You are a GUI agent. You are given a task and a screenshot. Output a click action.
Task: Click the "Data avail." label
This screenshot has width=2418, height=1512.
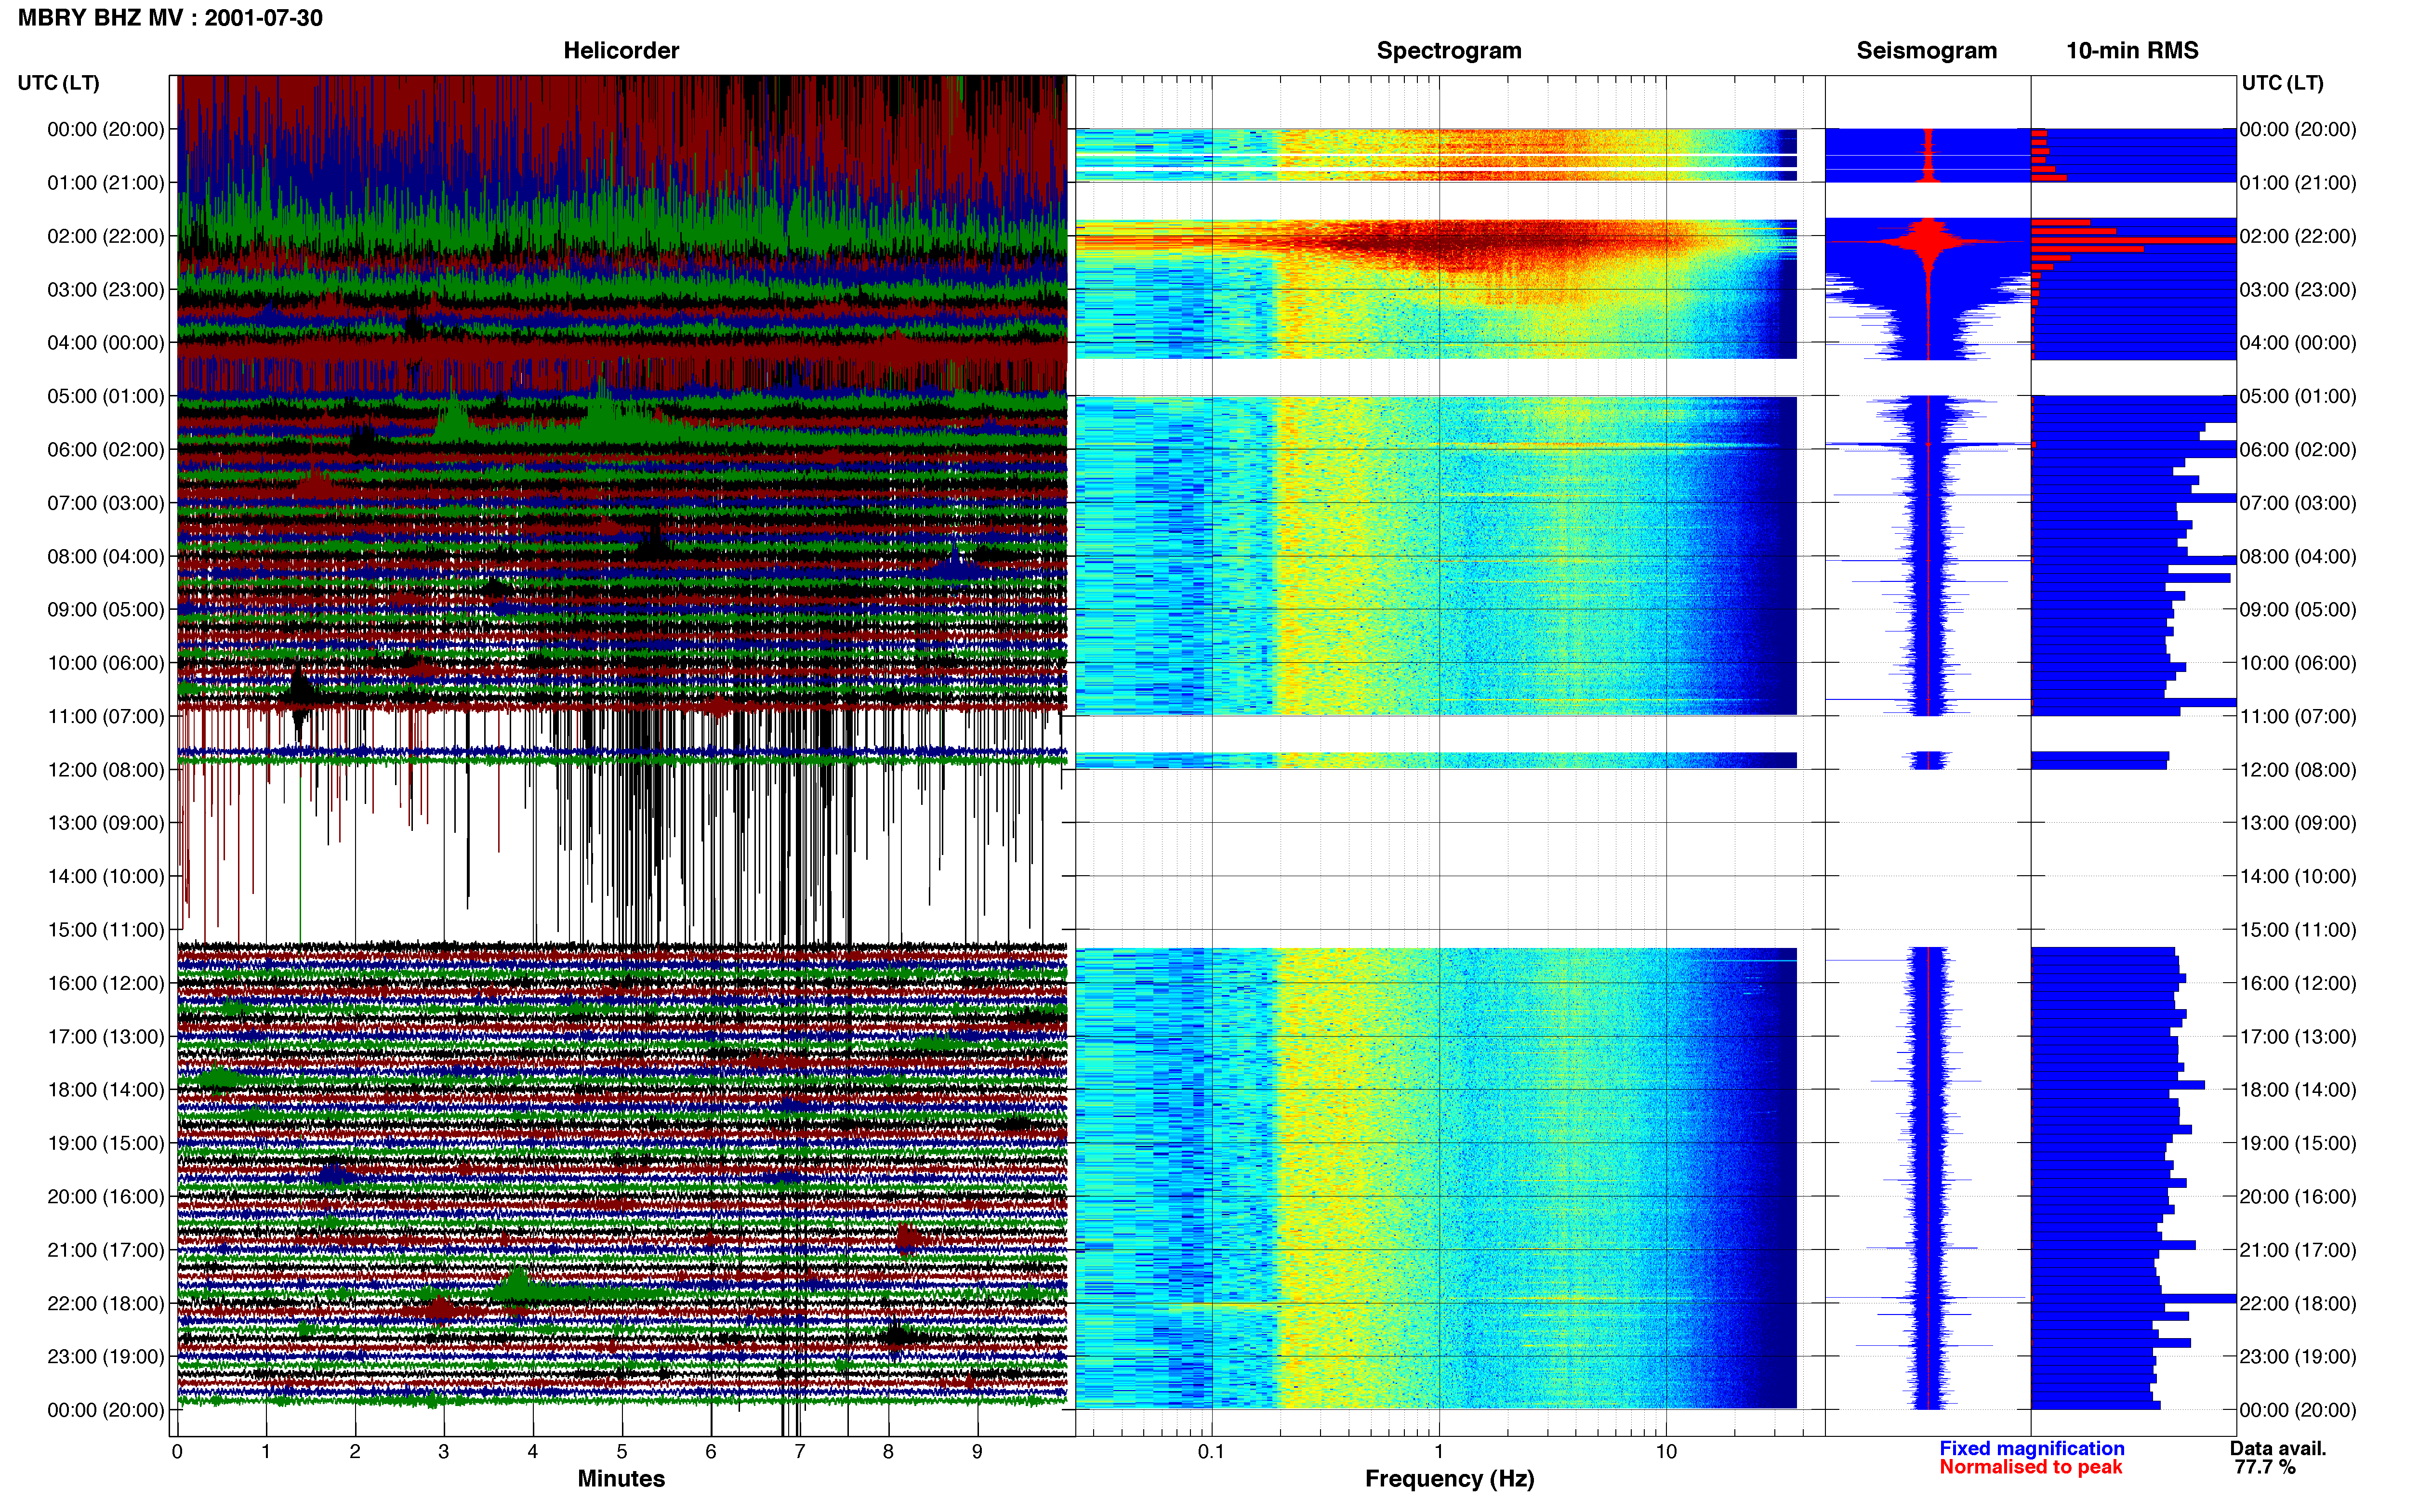pos(2278,1448)
